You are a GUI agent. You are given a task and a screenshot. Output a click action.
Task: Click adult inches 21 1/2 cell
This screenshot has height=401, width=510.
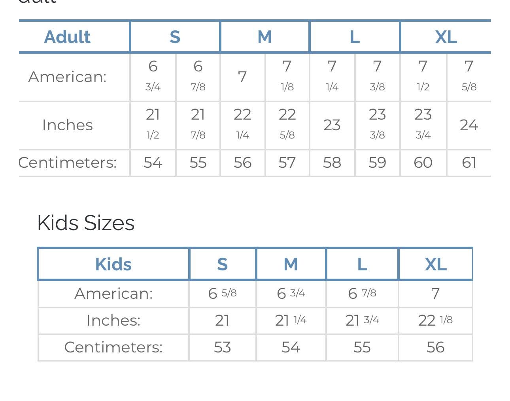(153, 124)
